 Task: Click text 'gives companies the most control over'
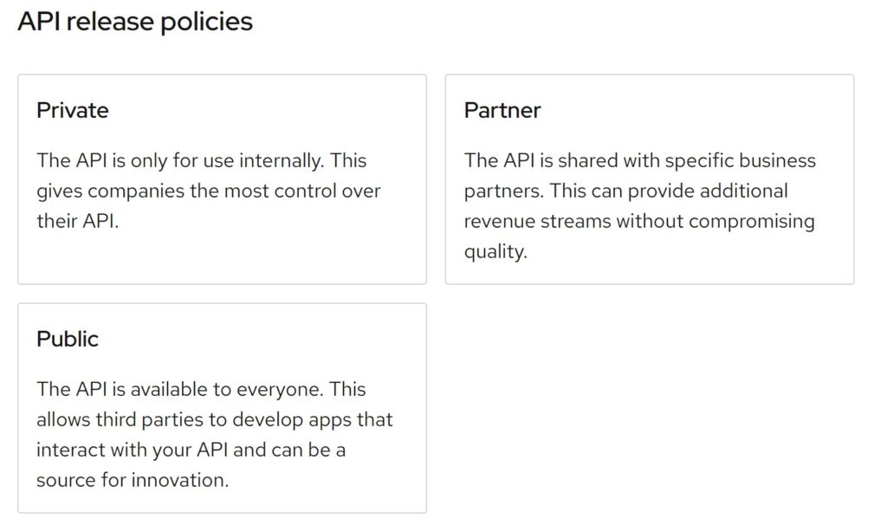coord(209,191)
